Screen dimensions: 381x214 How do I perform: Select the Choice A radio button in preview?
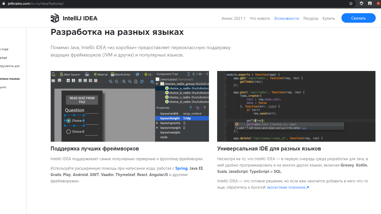[69, 121]
